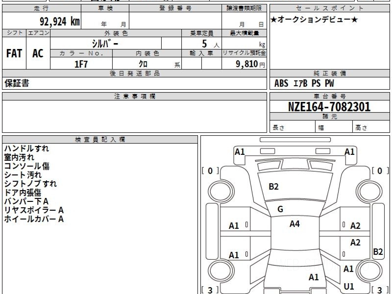Select the interior color クロ
This screenshot has height=294, width=392.
pos(143,64)
